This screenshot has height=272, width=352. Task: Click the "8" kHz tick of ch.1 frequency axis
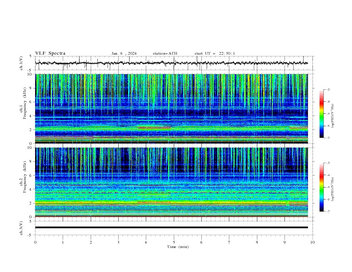31,88
